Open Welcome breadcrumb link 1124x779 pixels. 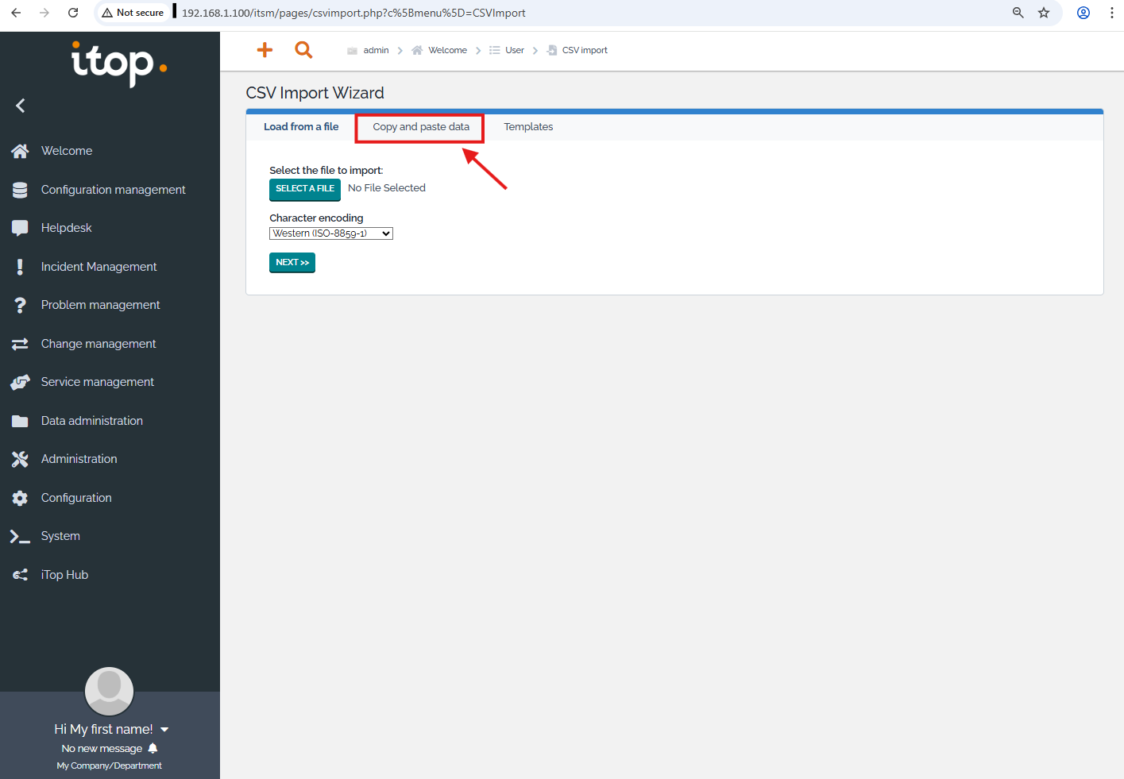448,50
